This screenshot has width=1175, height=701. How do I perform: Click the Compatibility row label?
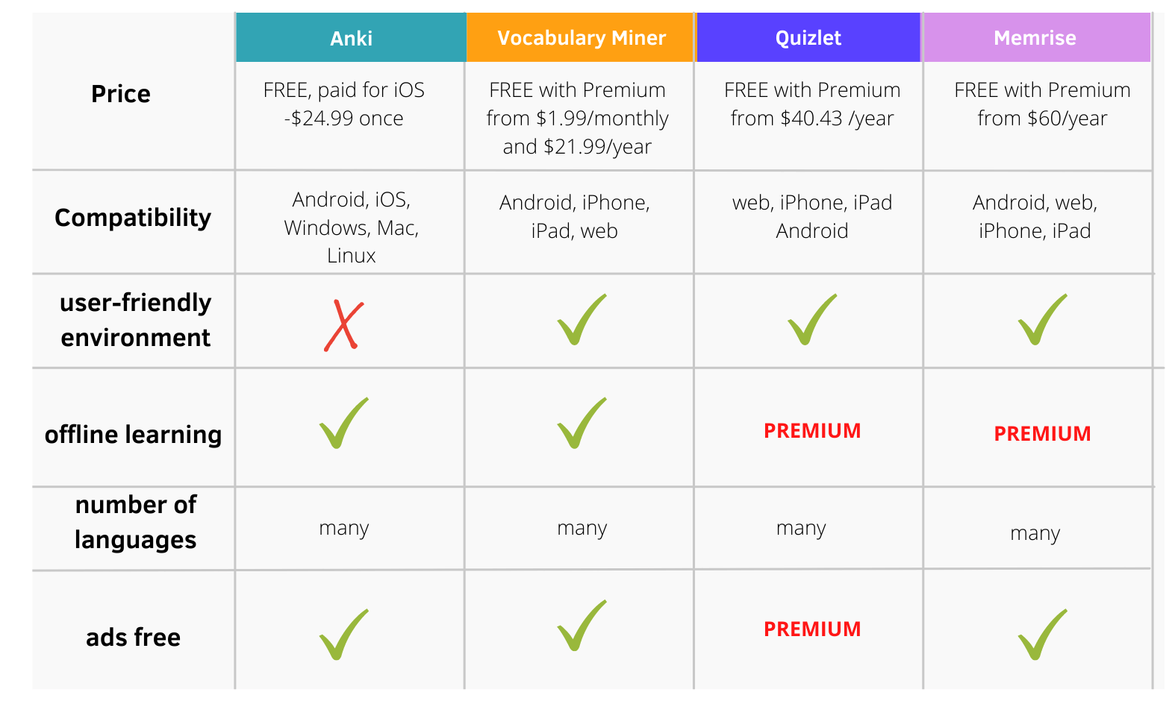tap(133, 218)
